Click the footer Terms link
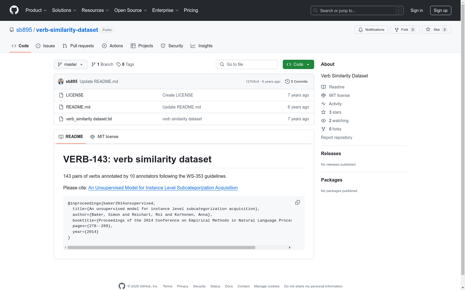 168,286
